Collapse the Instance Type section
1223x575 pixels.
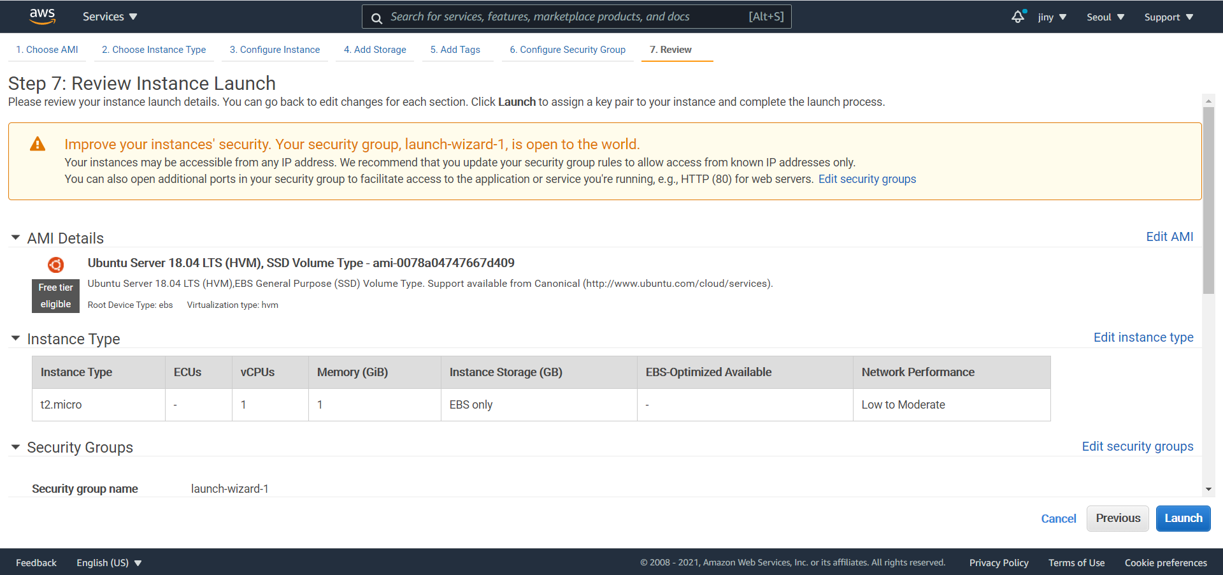coord(16,338)
